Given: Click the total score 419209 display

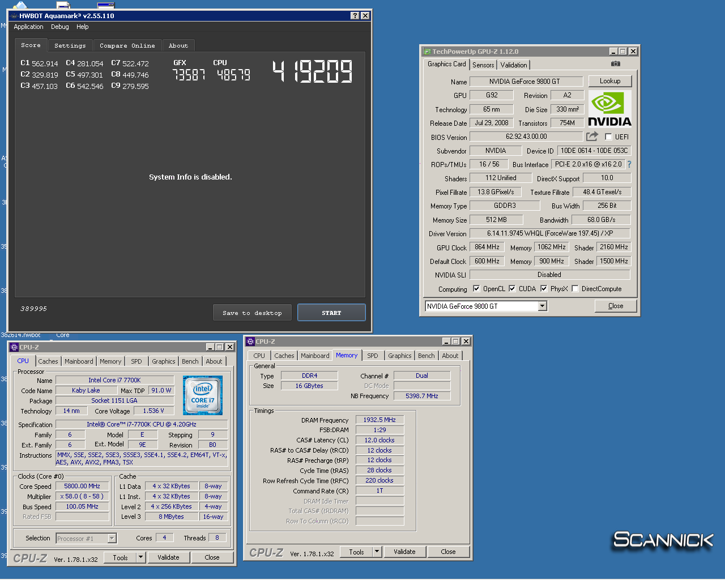Looking at the screenshot, I should pyautogui.click(x=313, y=72).
